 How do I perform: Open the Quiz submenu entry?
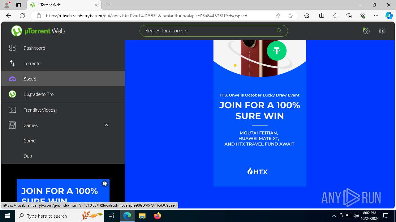(63, 156)
